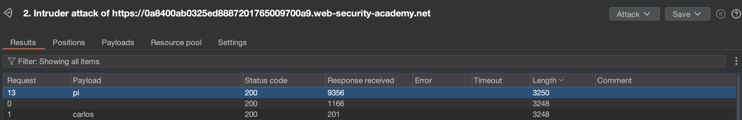
Task: Sort by the Status code column header
Action: (x=266, y=81)
